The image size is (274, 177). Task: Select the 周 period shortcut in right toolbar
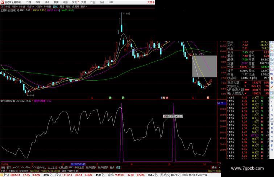(x=272, y=128)
